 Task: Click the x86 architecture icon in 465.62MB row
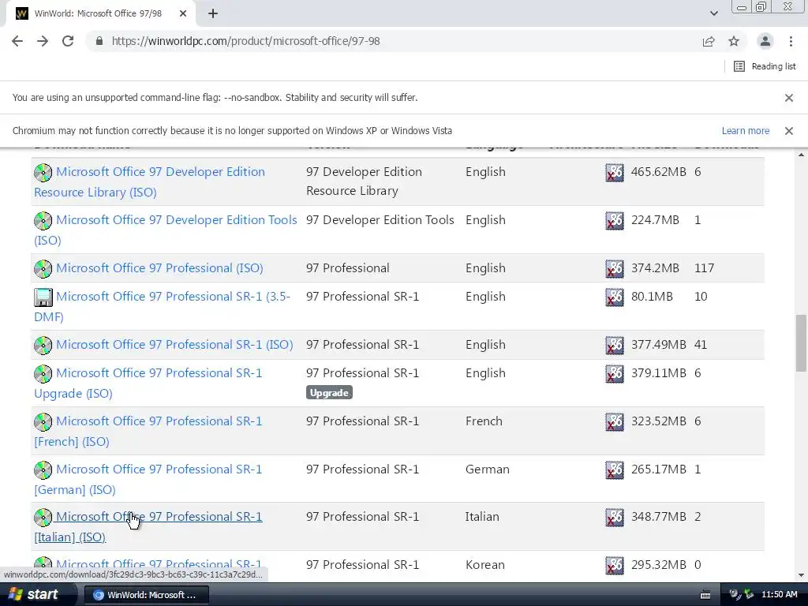[614, 173]
